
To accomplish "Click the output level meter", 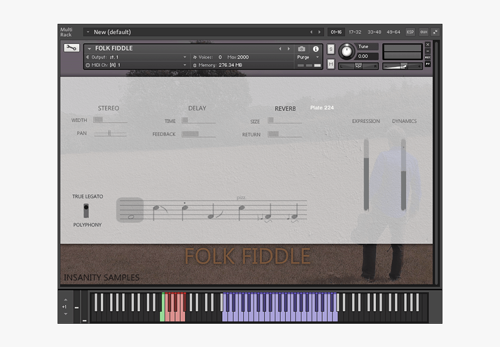I will coord(402,52).
